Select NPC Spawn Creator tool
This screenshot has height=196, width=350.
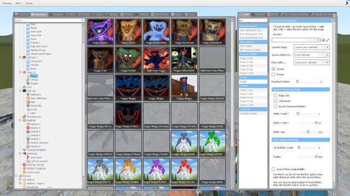pos(253,50)
